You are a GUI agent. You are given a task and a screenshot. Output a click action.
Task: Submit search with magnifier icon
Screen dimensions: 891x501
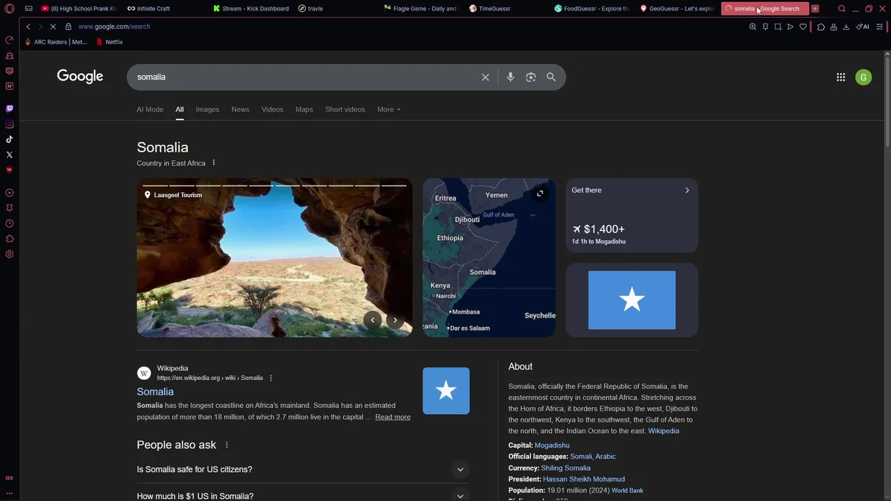(551, 77)
